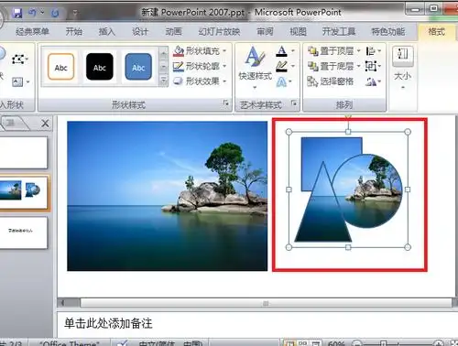The width and height of the screenshot is (458, 346).
Task: Open the text outline dropdown arrow
Action: click(x=293, y=66)
